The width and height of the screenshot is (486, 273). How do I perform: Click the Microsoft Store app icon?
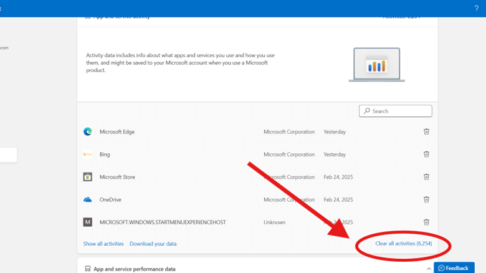coord(88,177)
